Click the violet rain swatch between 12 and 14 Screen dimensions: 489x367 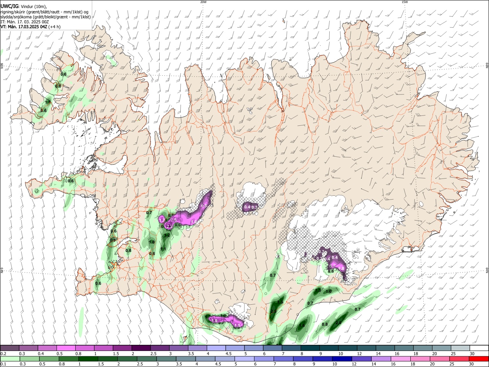(362, 359)
